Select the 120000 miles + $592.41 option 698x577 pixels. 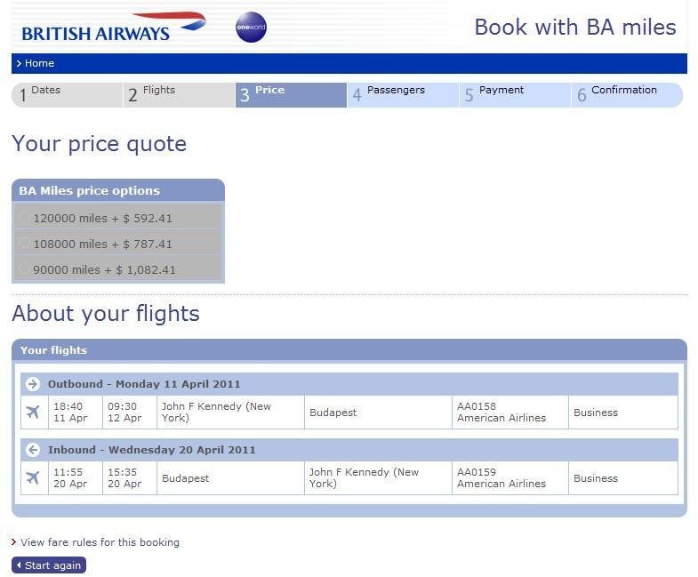(x=24, y=217)
